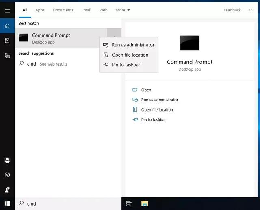This screenshot has width=260, height=210.
Task: Choose Open file location in context menu
Action: [x=129, y=55]
